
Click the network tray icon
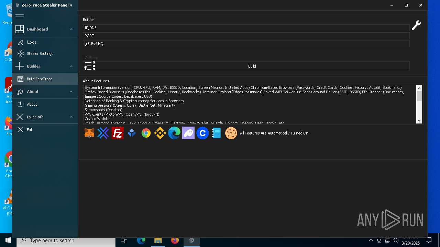coord(387,240)
